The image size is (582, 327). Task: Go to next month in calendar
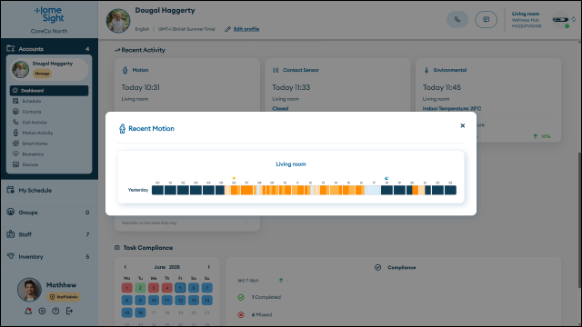[208, 267]
